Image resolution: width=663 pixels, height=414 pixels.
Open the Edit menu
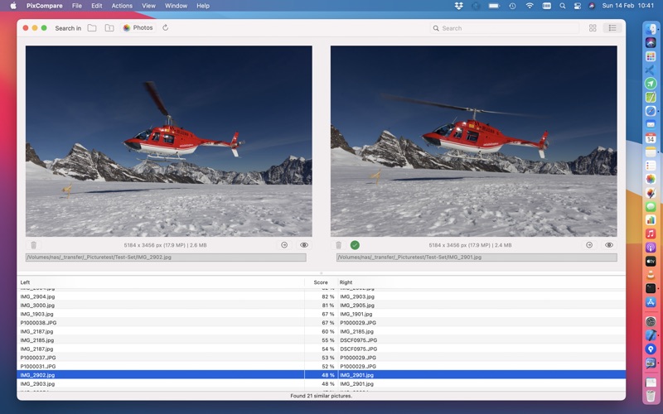click(97, 6)
